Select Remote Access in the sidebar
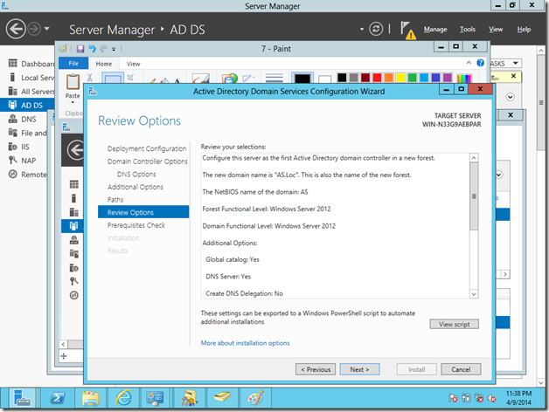The image size is (549, 412). pos(27,175)
